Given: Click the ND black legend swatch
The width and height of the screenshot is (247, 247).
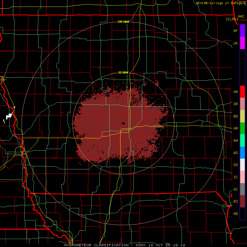Looking at the screenshot, I should tap(242, 214).
